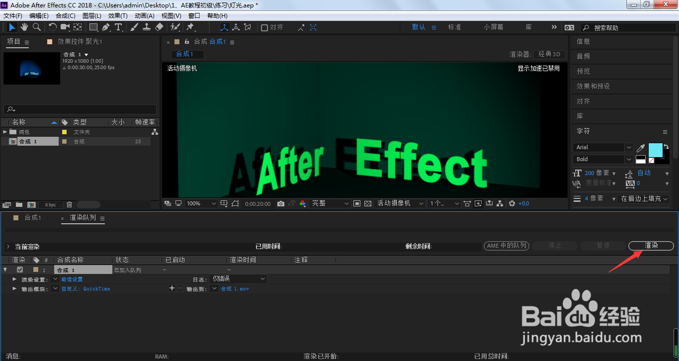Open the 效果(T) menu
Image resolution: width=679 pixels, height=361 pixels.
[x=118, y=16]
